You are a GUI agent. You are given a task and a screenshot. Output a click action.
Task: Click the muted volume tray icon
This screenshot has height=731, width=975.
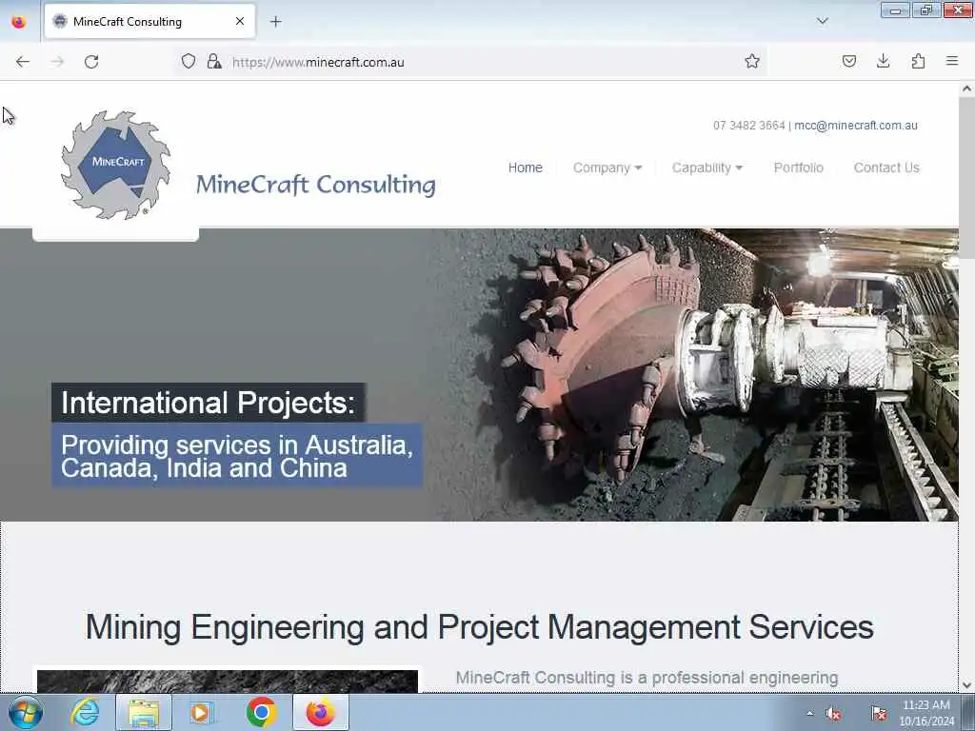pos(834,714)
